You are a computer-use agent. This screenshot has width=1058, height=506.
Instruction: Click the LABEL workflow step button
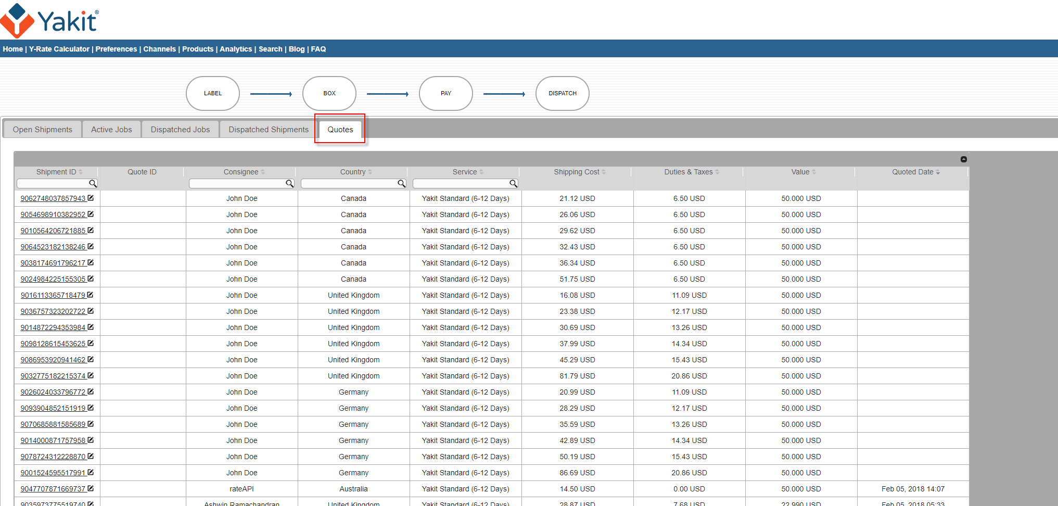213,94
